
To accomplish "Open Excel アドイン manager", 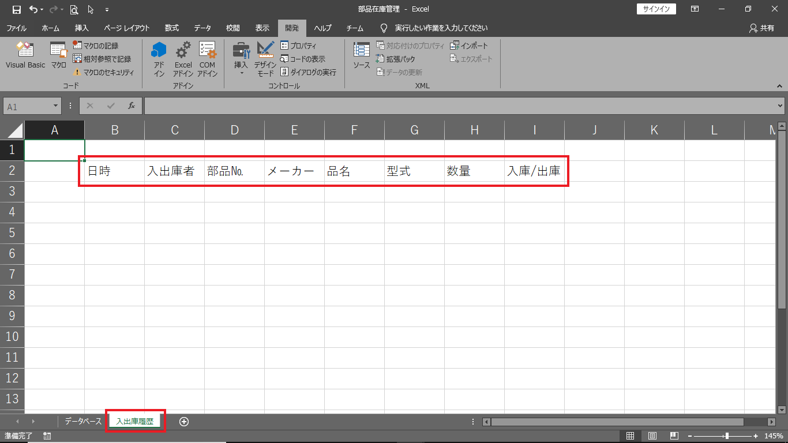I will click(x=183, y=59).
